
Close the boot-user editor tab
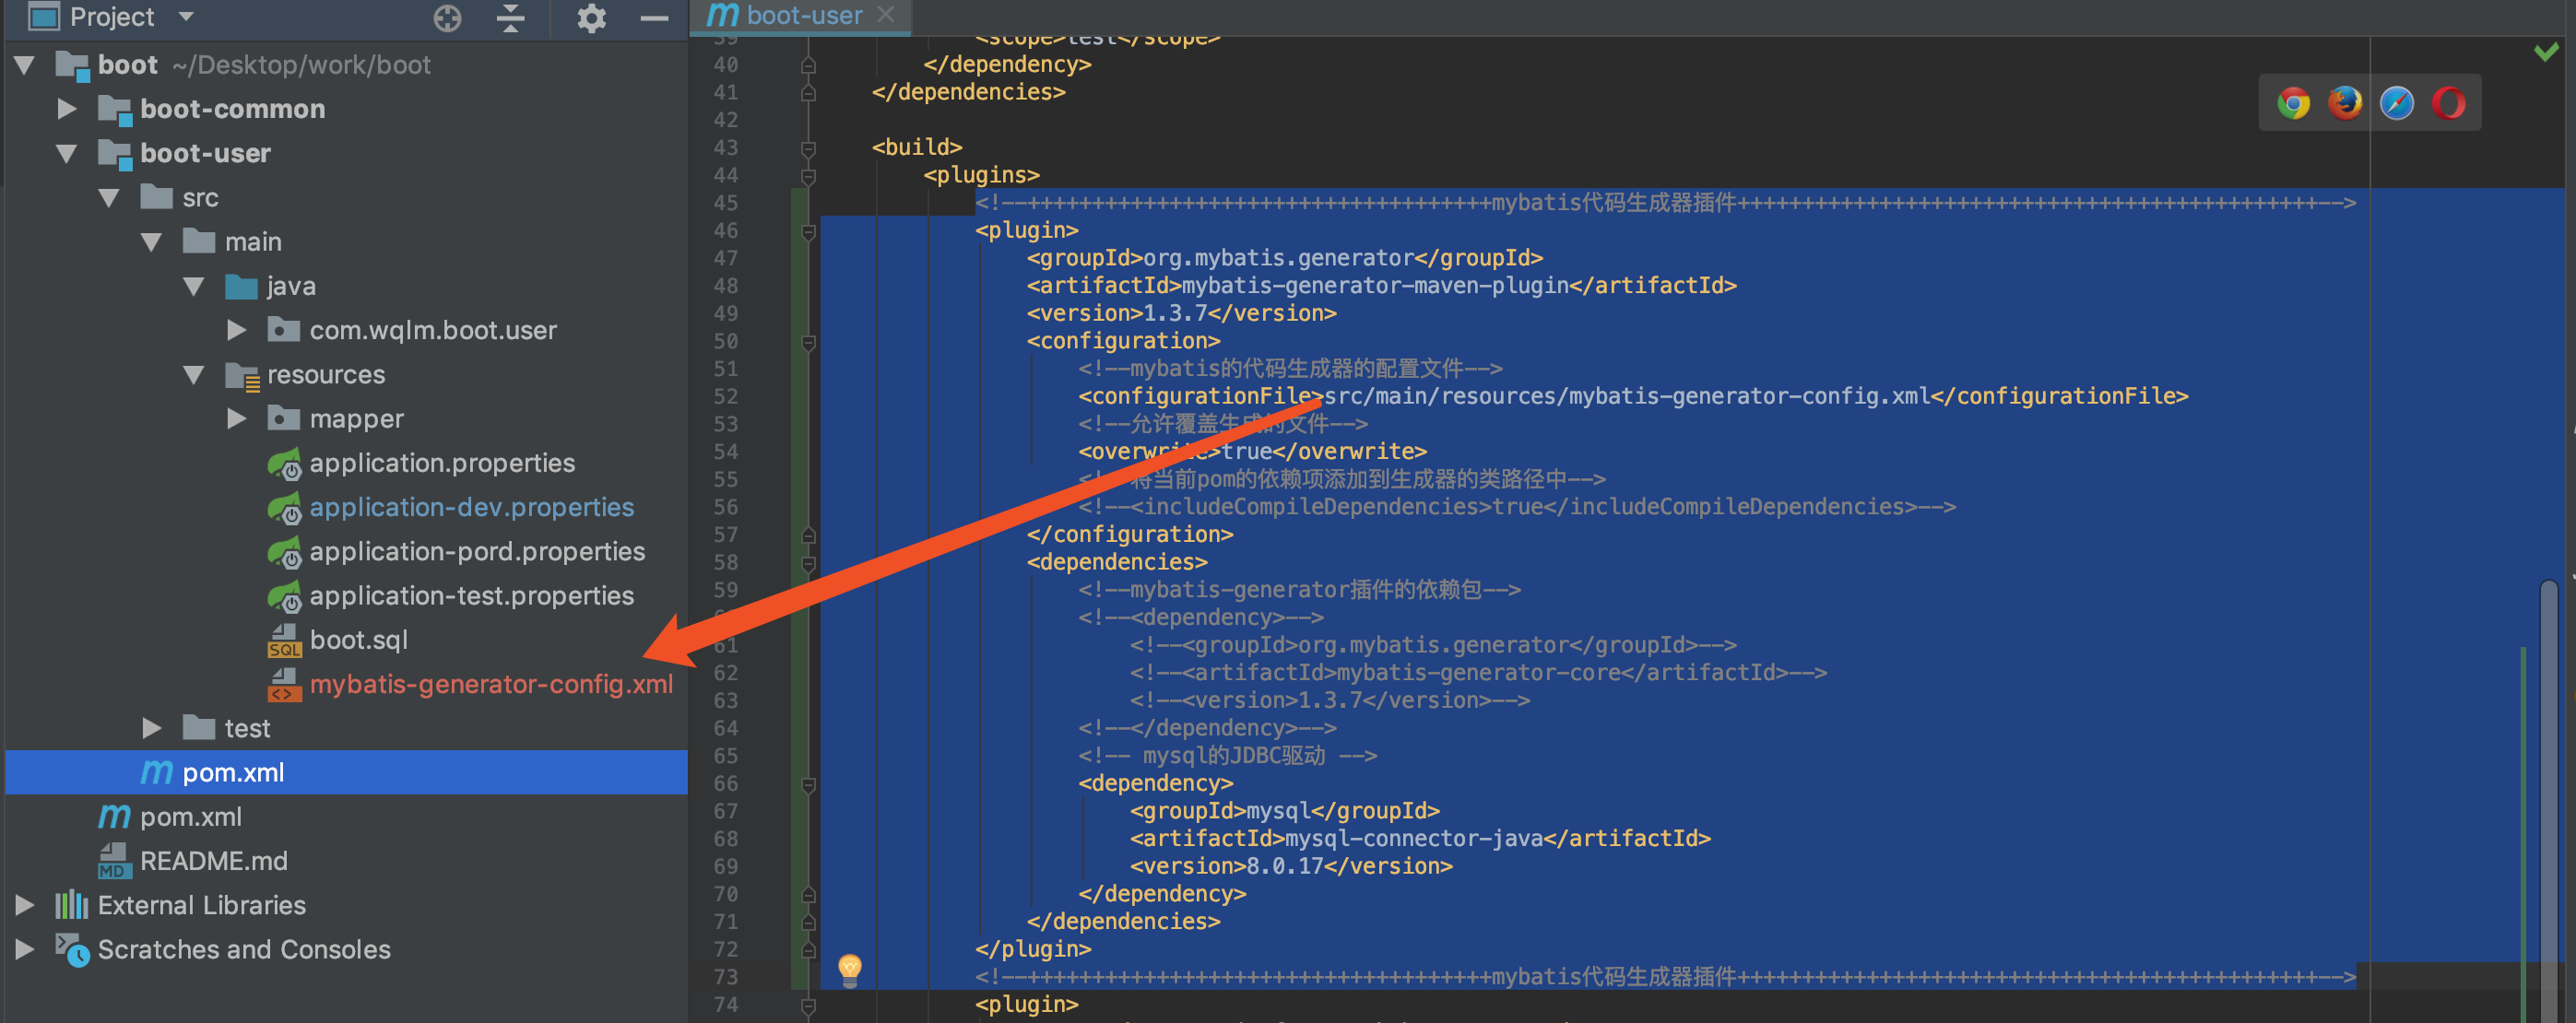click(x=885, y=15)
